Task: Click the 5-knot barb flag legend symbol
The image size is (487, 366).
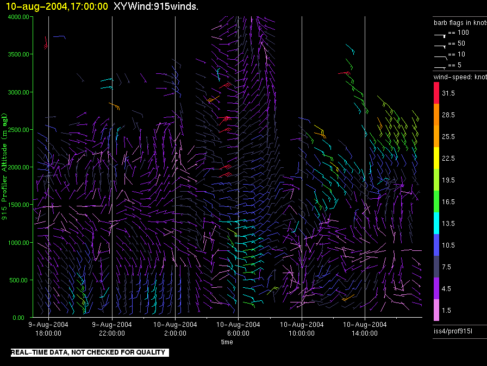Action: (x=440, y=67)
